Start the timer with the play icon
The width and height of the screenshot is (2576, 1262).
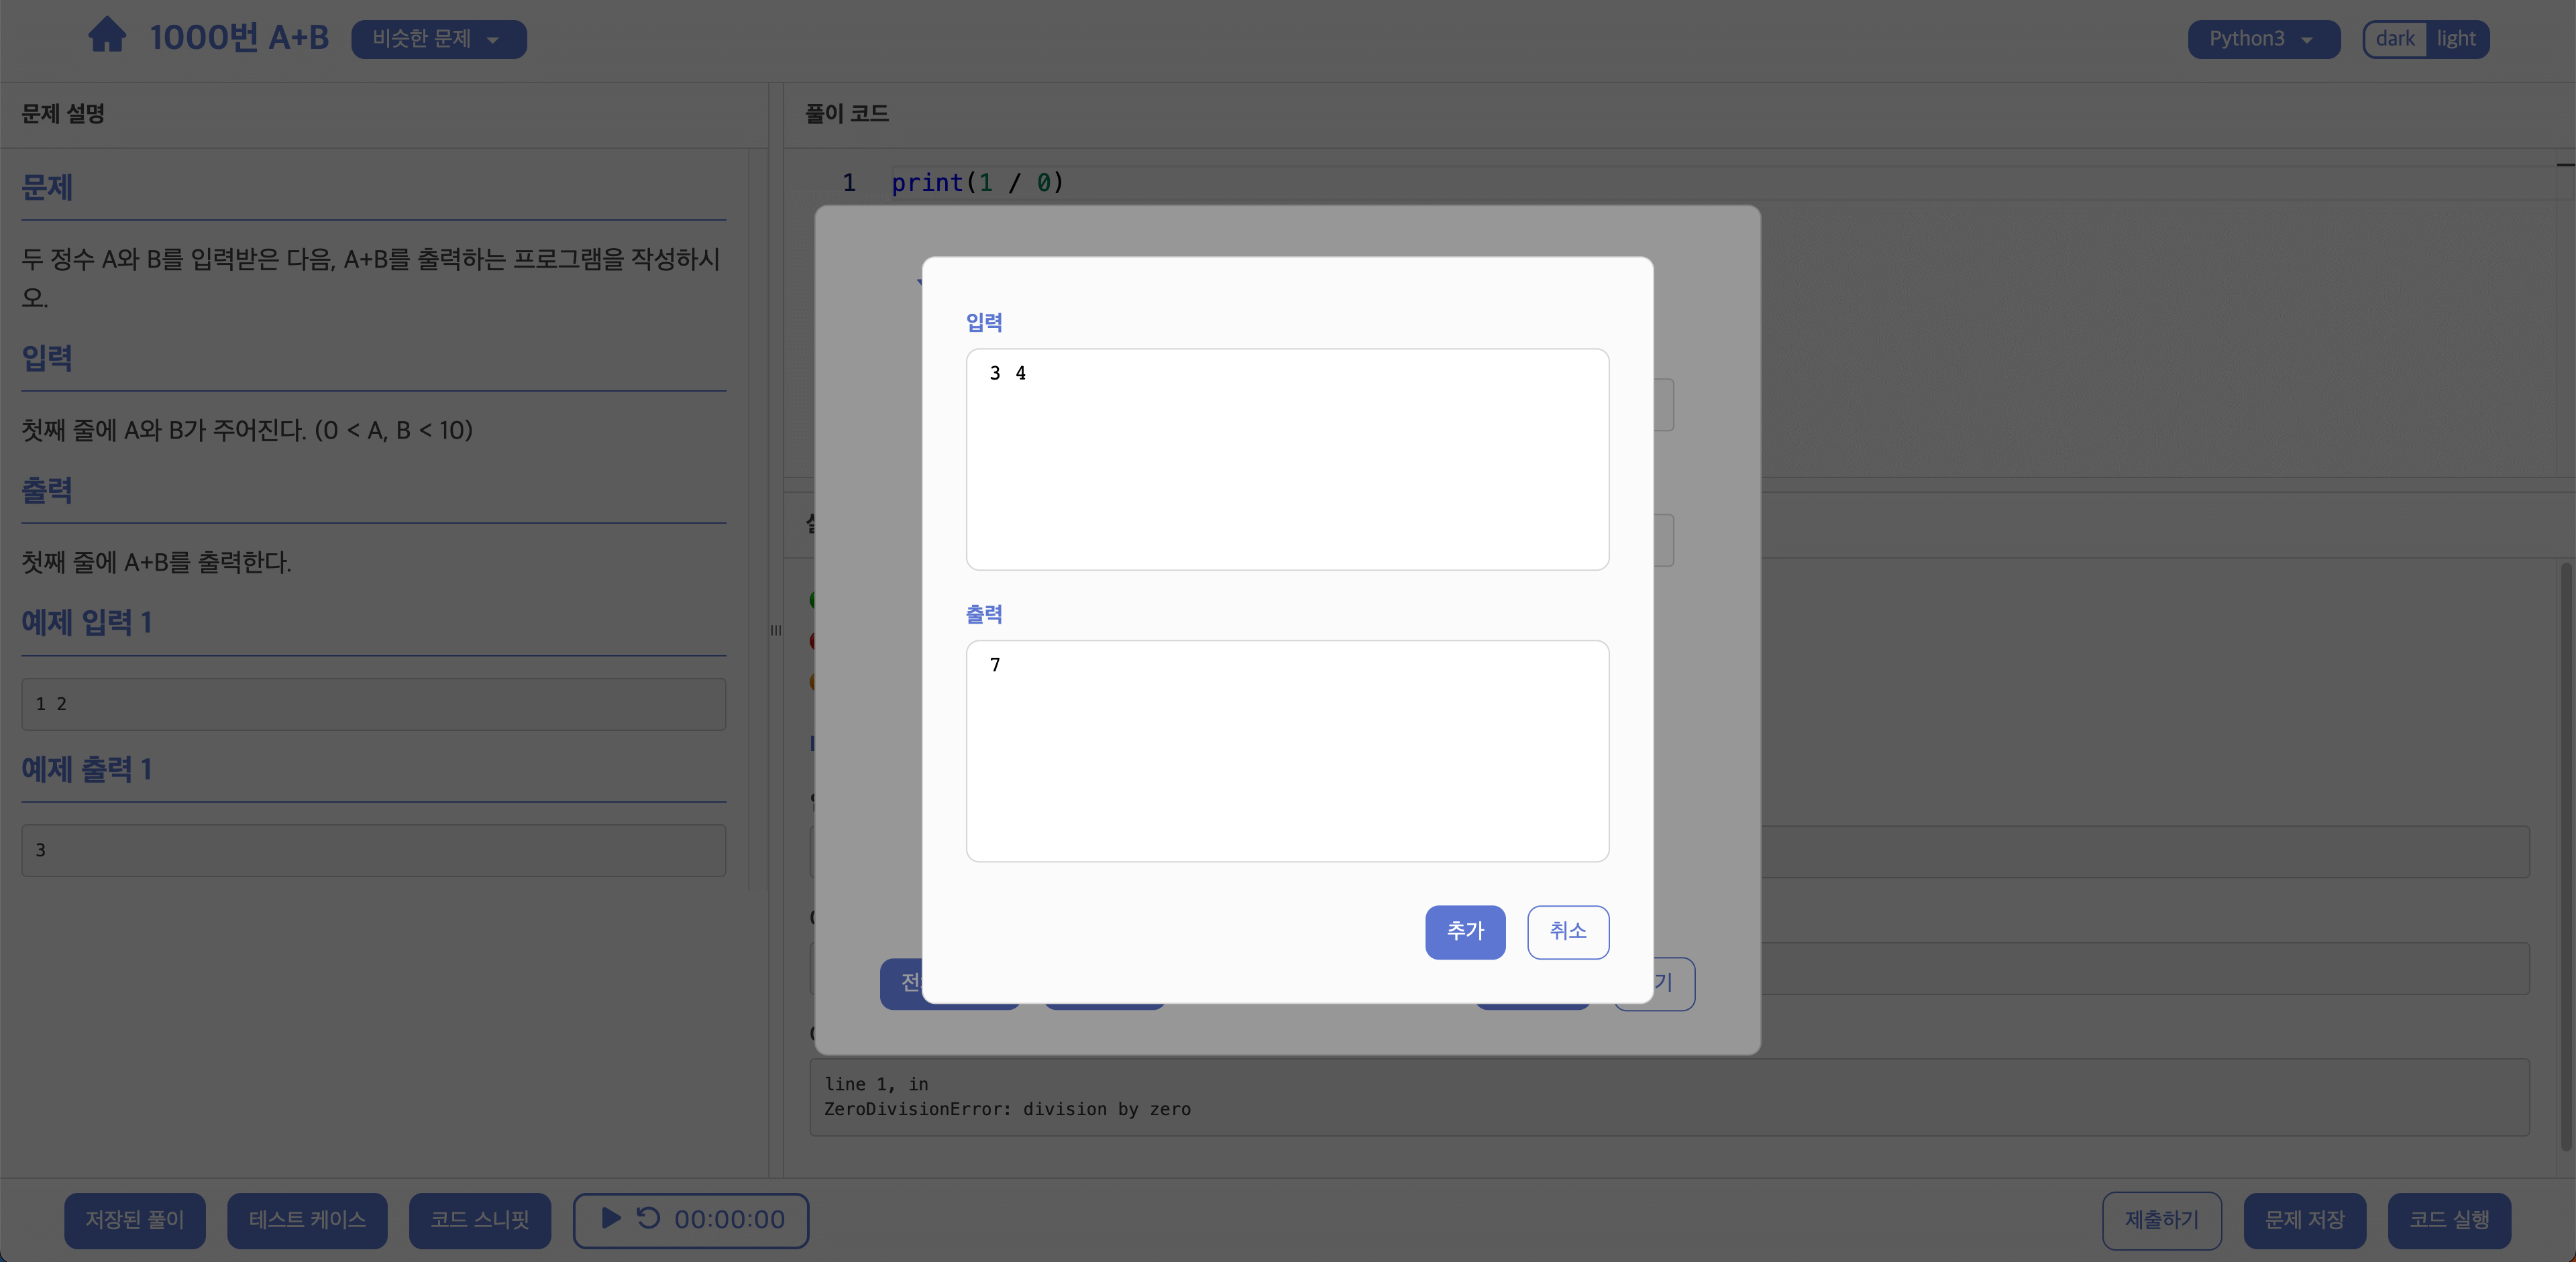point(611,1218)
